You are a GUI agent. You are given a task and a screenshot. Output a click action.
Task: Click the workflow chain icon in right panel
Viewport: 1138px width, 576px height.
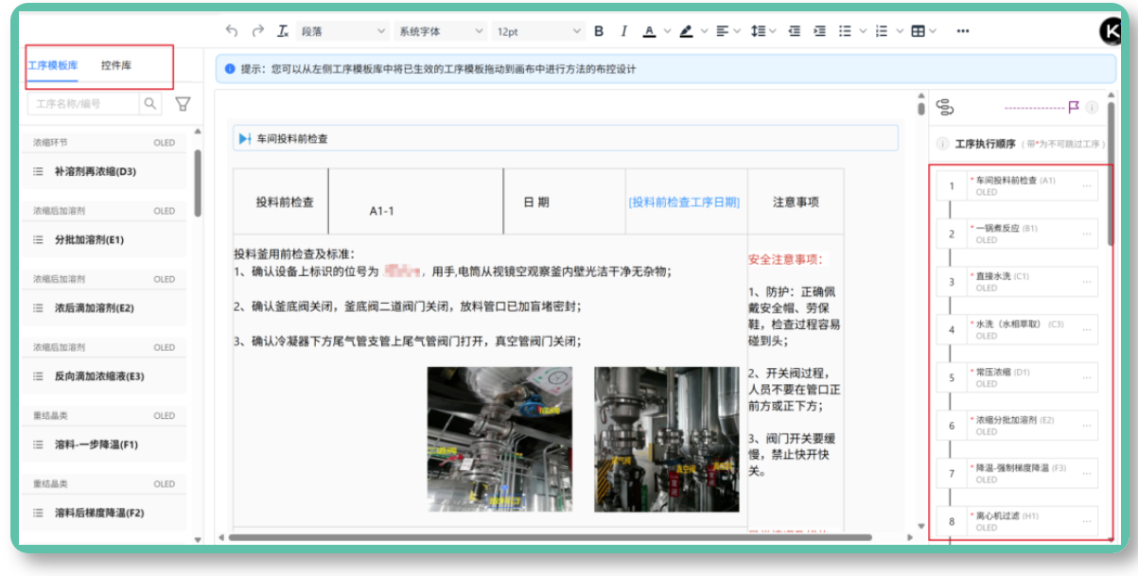point(944,107)
